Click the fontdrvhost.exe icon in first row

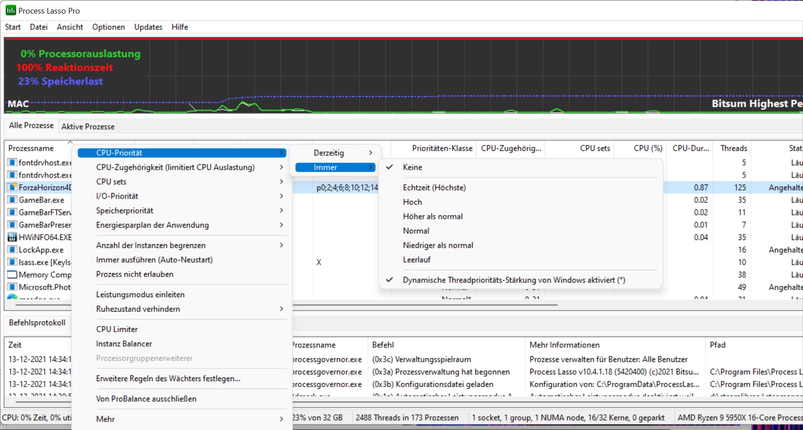(x=12, y=163)
